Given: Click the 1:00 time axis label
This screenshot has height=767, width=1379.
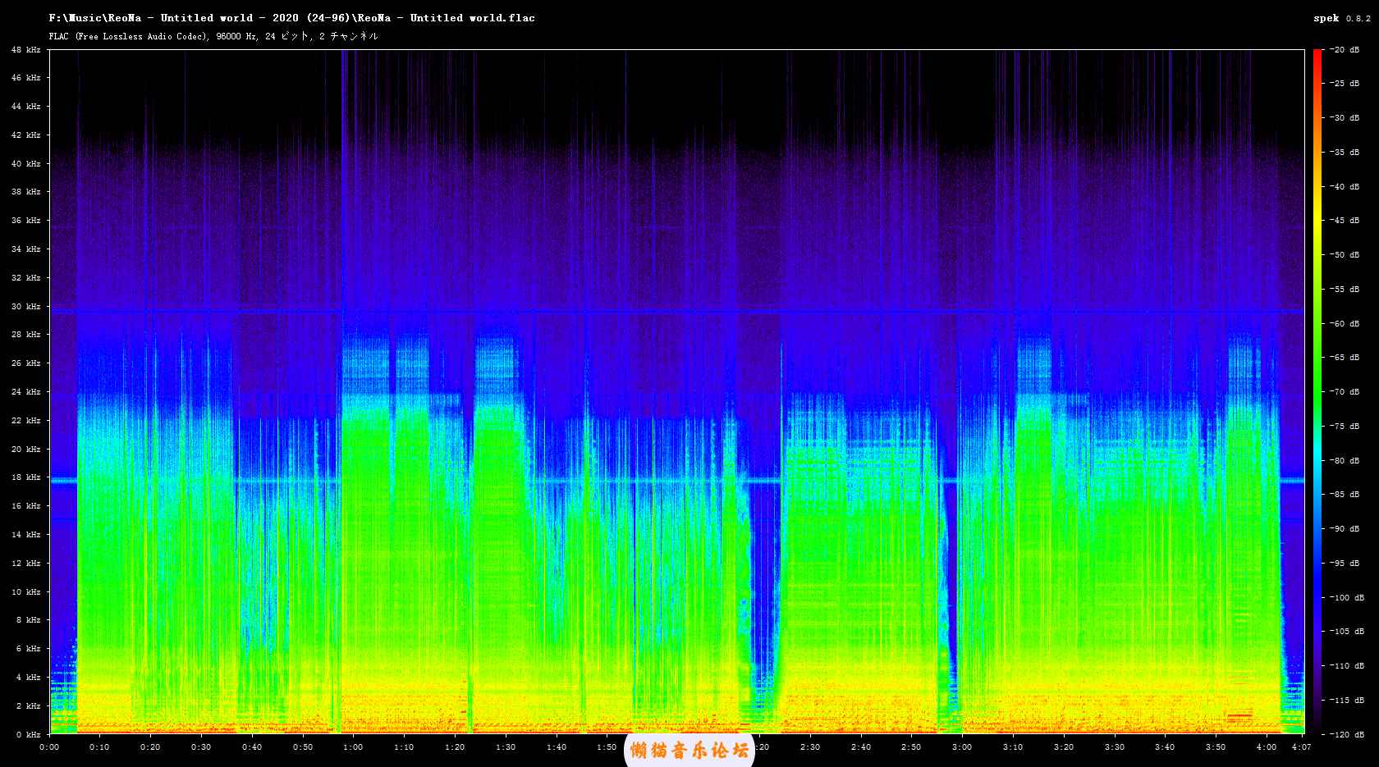Looking at the screenshot, I should (x=354, y=747).
